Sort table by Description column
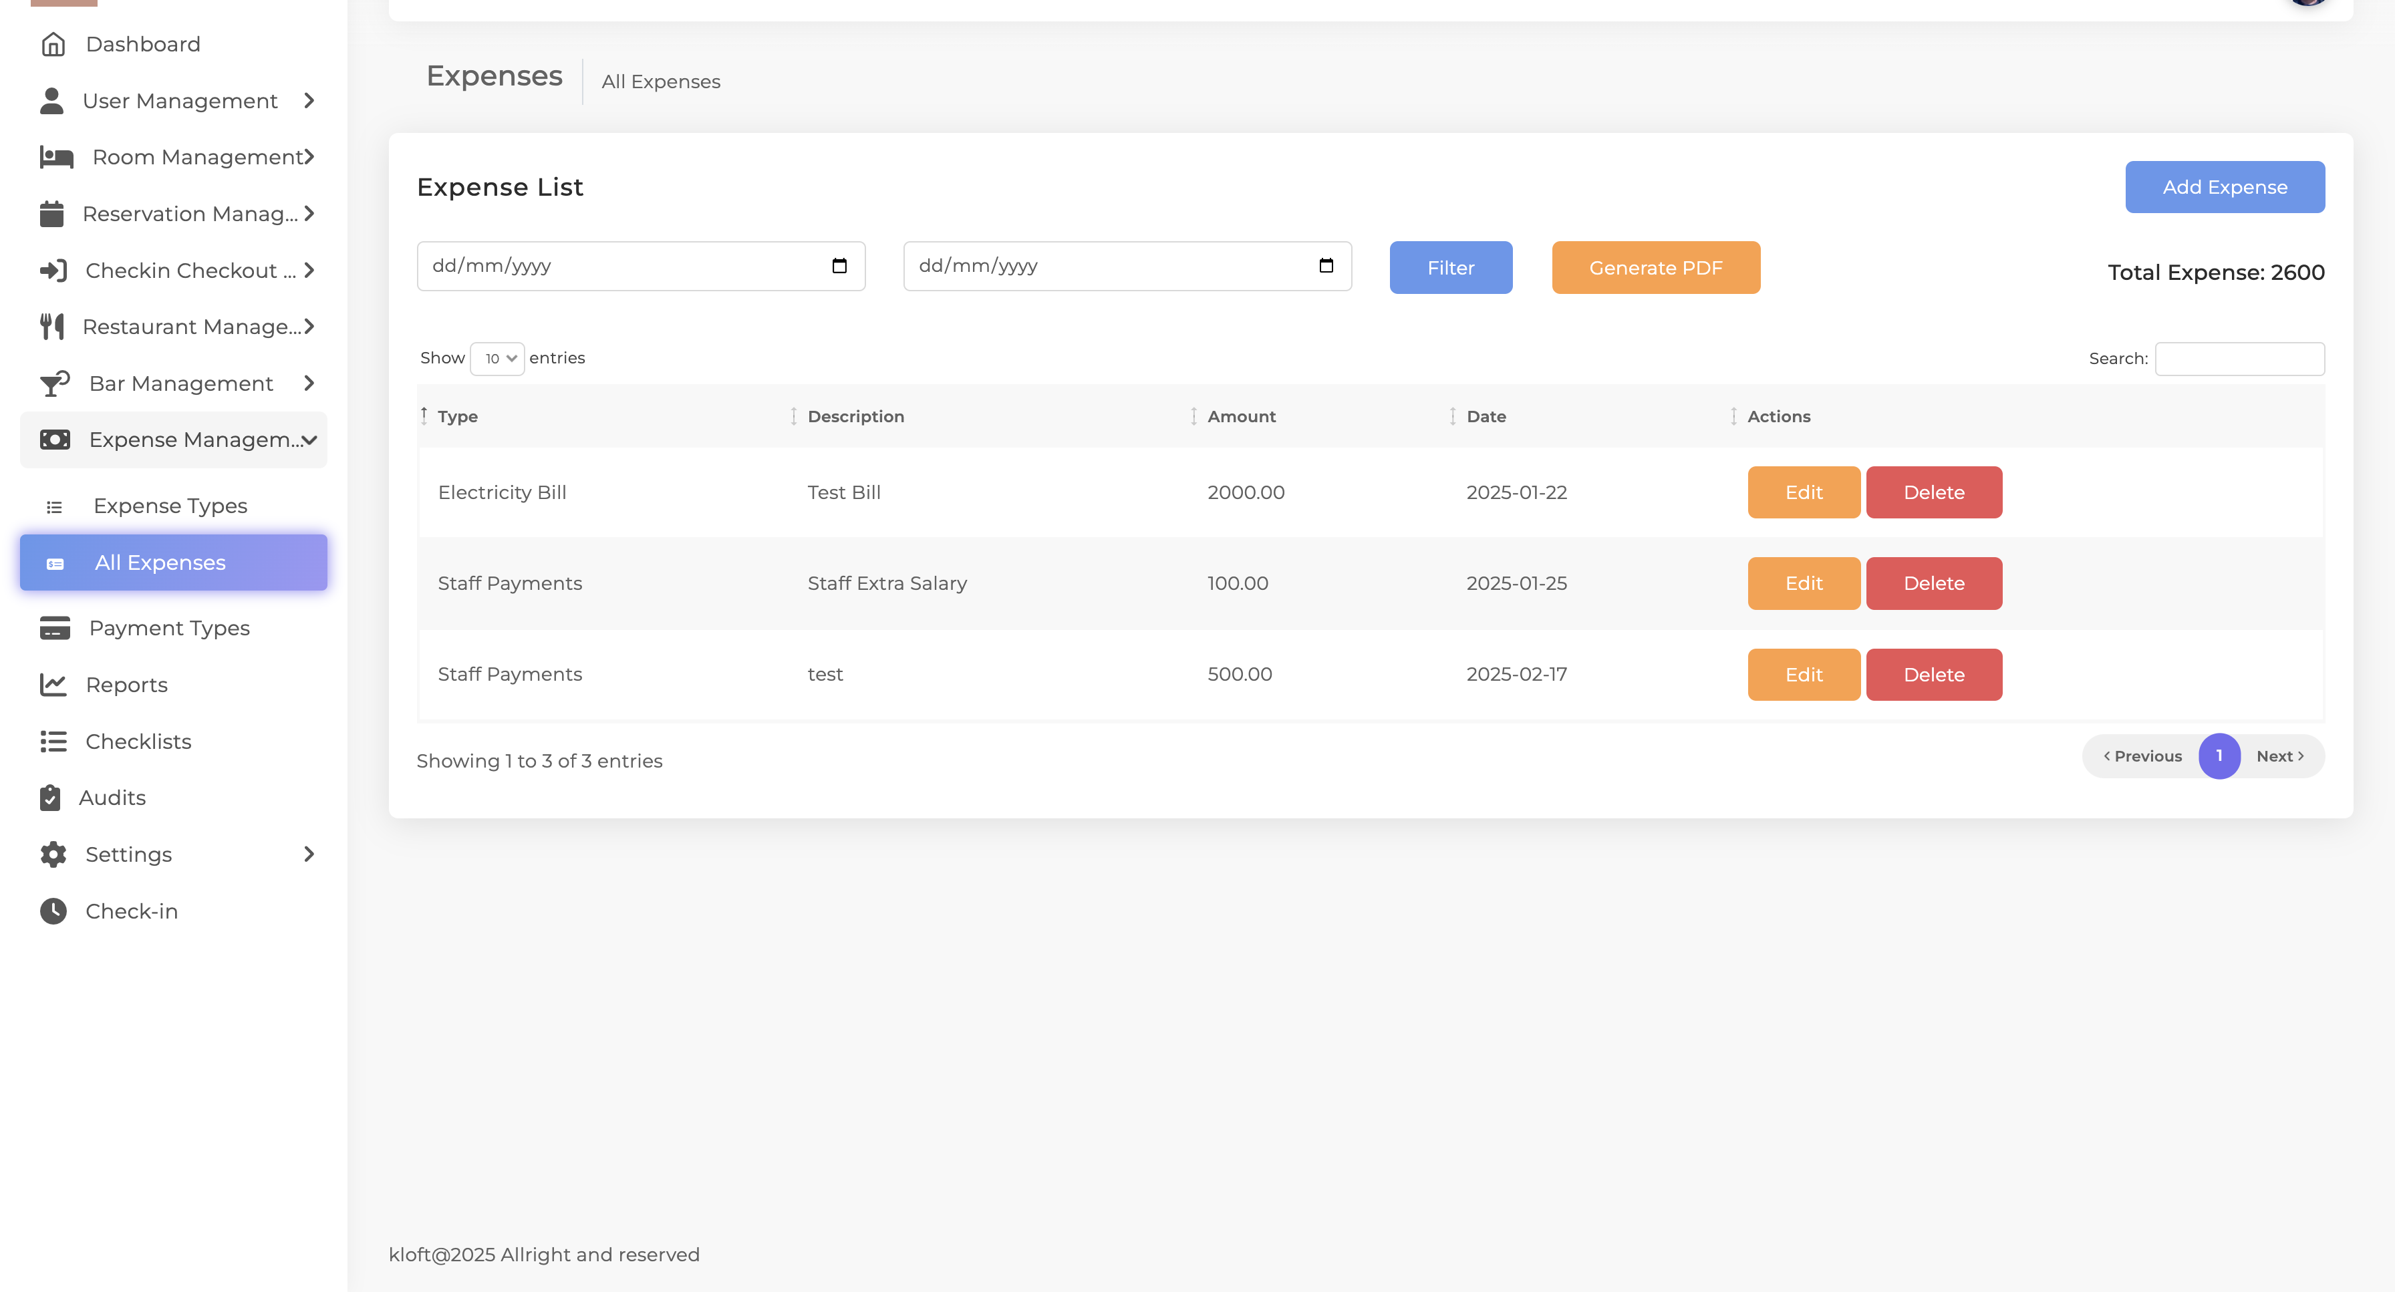Image resolution: width=2395 pixels, height=1292 pixels. click(855, 416)
